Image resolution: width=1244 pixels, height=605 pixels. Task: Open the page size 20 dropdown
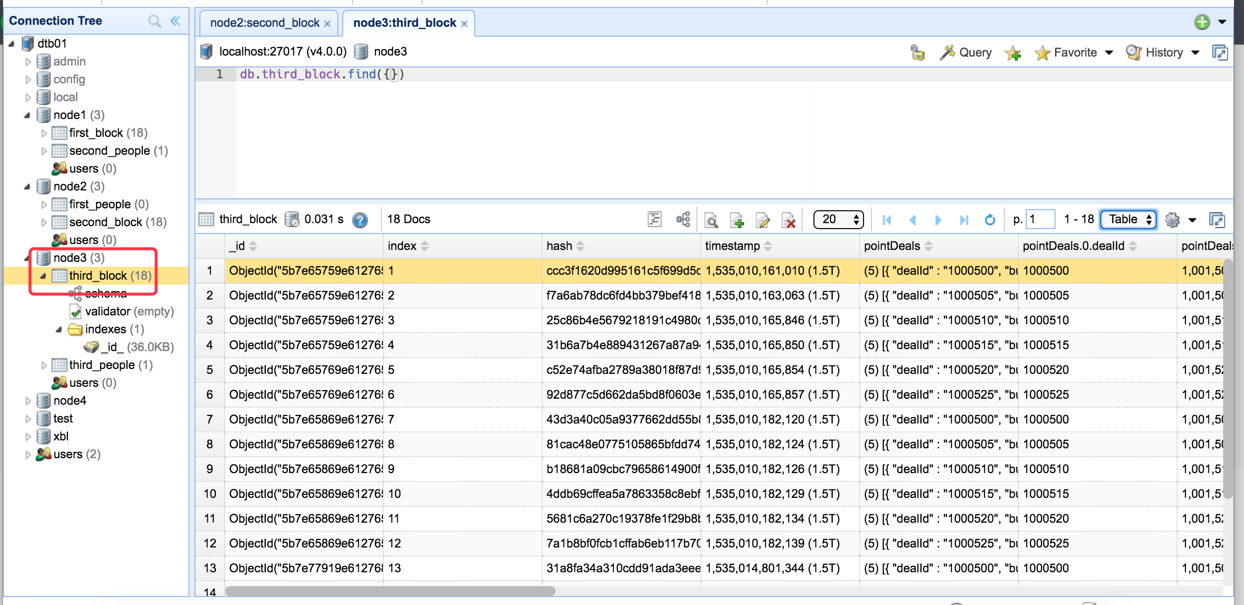click(x=839, y=219)
